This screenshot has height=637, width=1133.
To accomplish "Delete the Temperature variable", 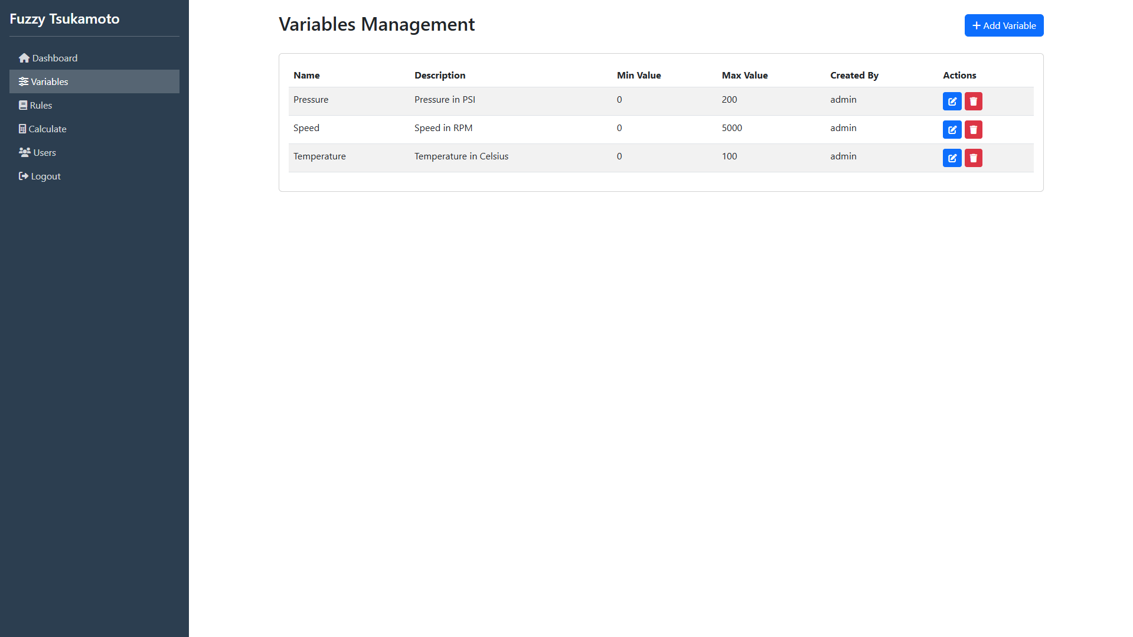I will click(x=973, y=158).
